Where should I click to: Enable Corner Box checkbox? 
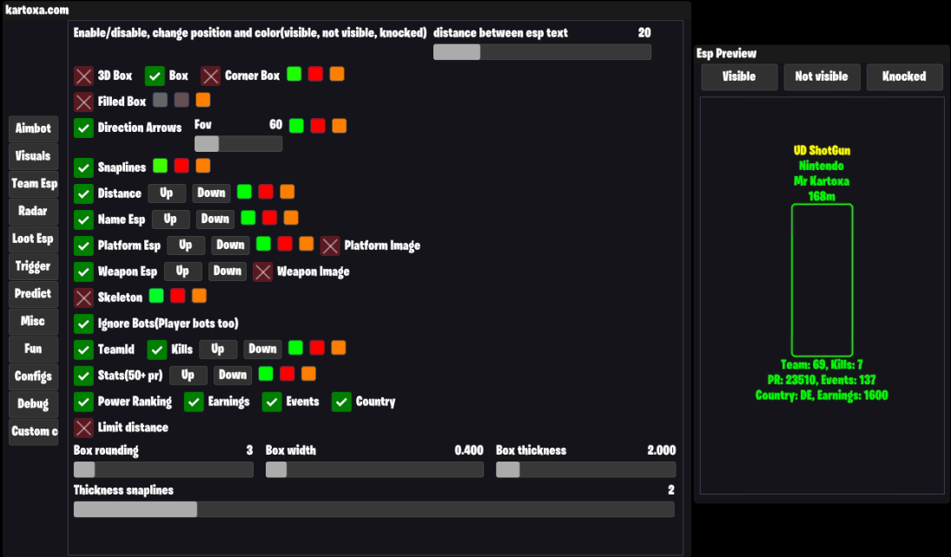pyautogui.click(x=210, y=75)
